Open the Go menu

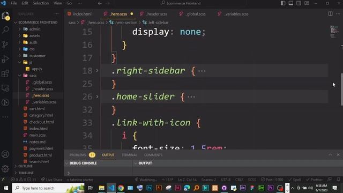point(69,3)
